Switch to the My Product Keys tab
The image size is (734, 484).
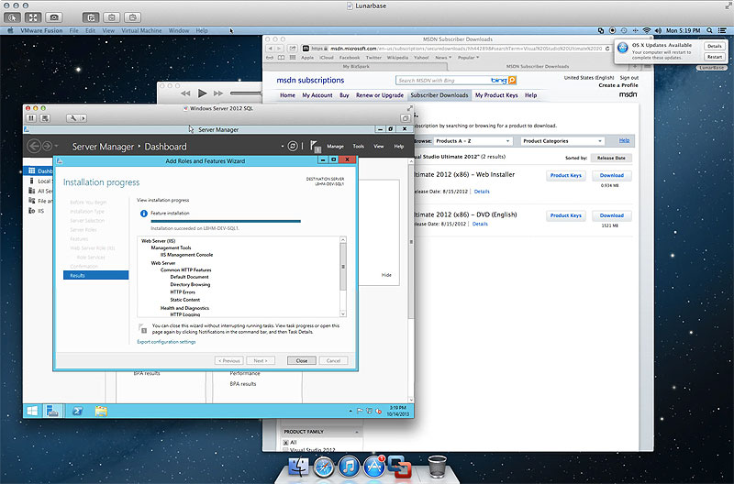tap(496, 95)
